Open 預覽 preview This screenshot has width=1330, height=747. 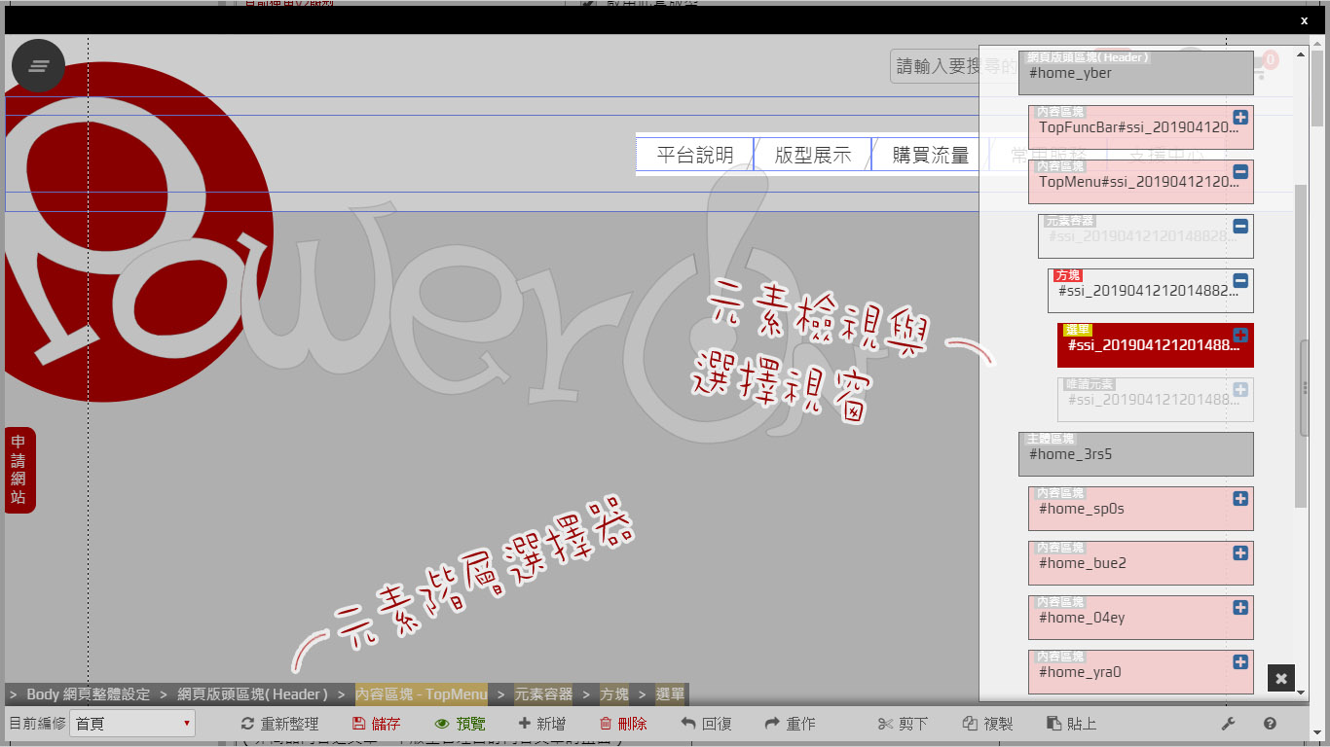460,724
